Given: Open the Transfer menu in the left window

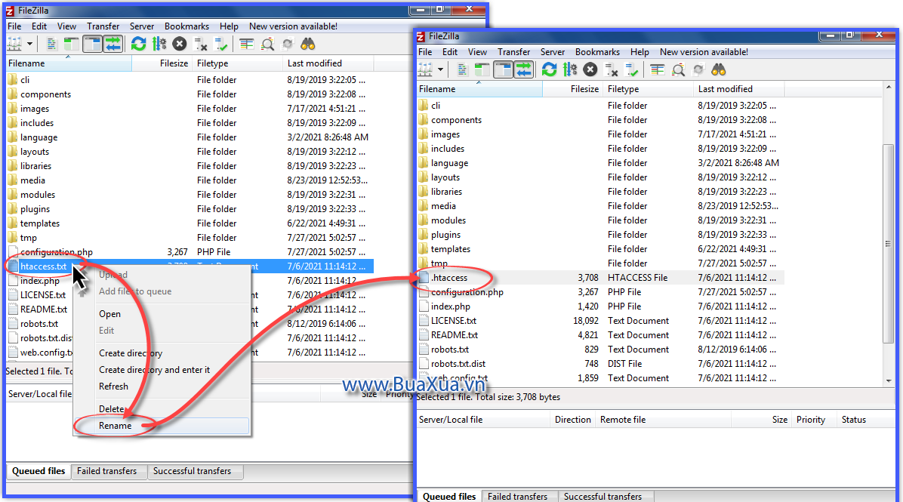Looking at the screenshot, I should coord(103,26).
